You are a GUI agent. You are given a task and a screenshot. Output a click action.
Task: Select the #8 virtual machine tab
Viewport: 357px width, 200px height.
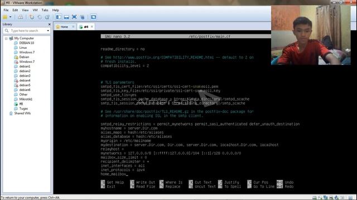pyautogui.click(x=86, y=27)
